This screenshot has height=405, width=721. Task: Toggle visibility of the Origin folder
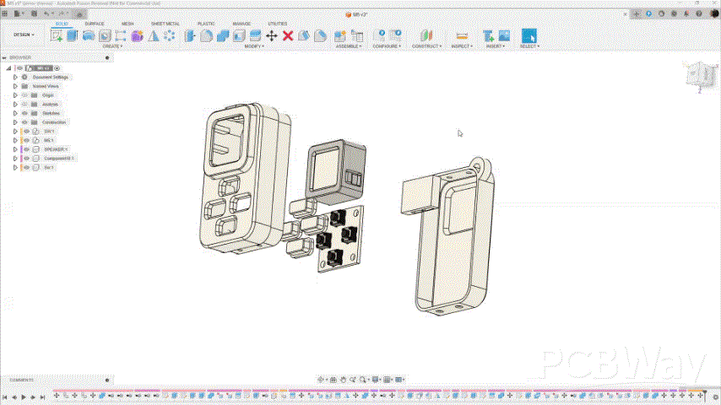[x=26, y=95]
